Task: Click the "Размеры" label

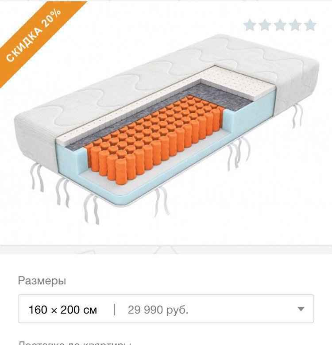Action: (x=42, y=280)
